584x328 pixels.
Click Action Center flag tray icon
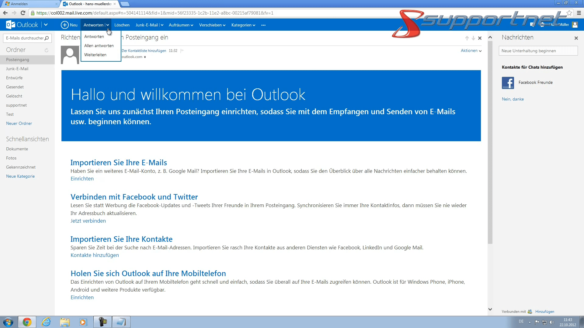coord(537,322)
